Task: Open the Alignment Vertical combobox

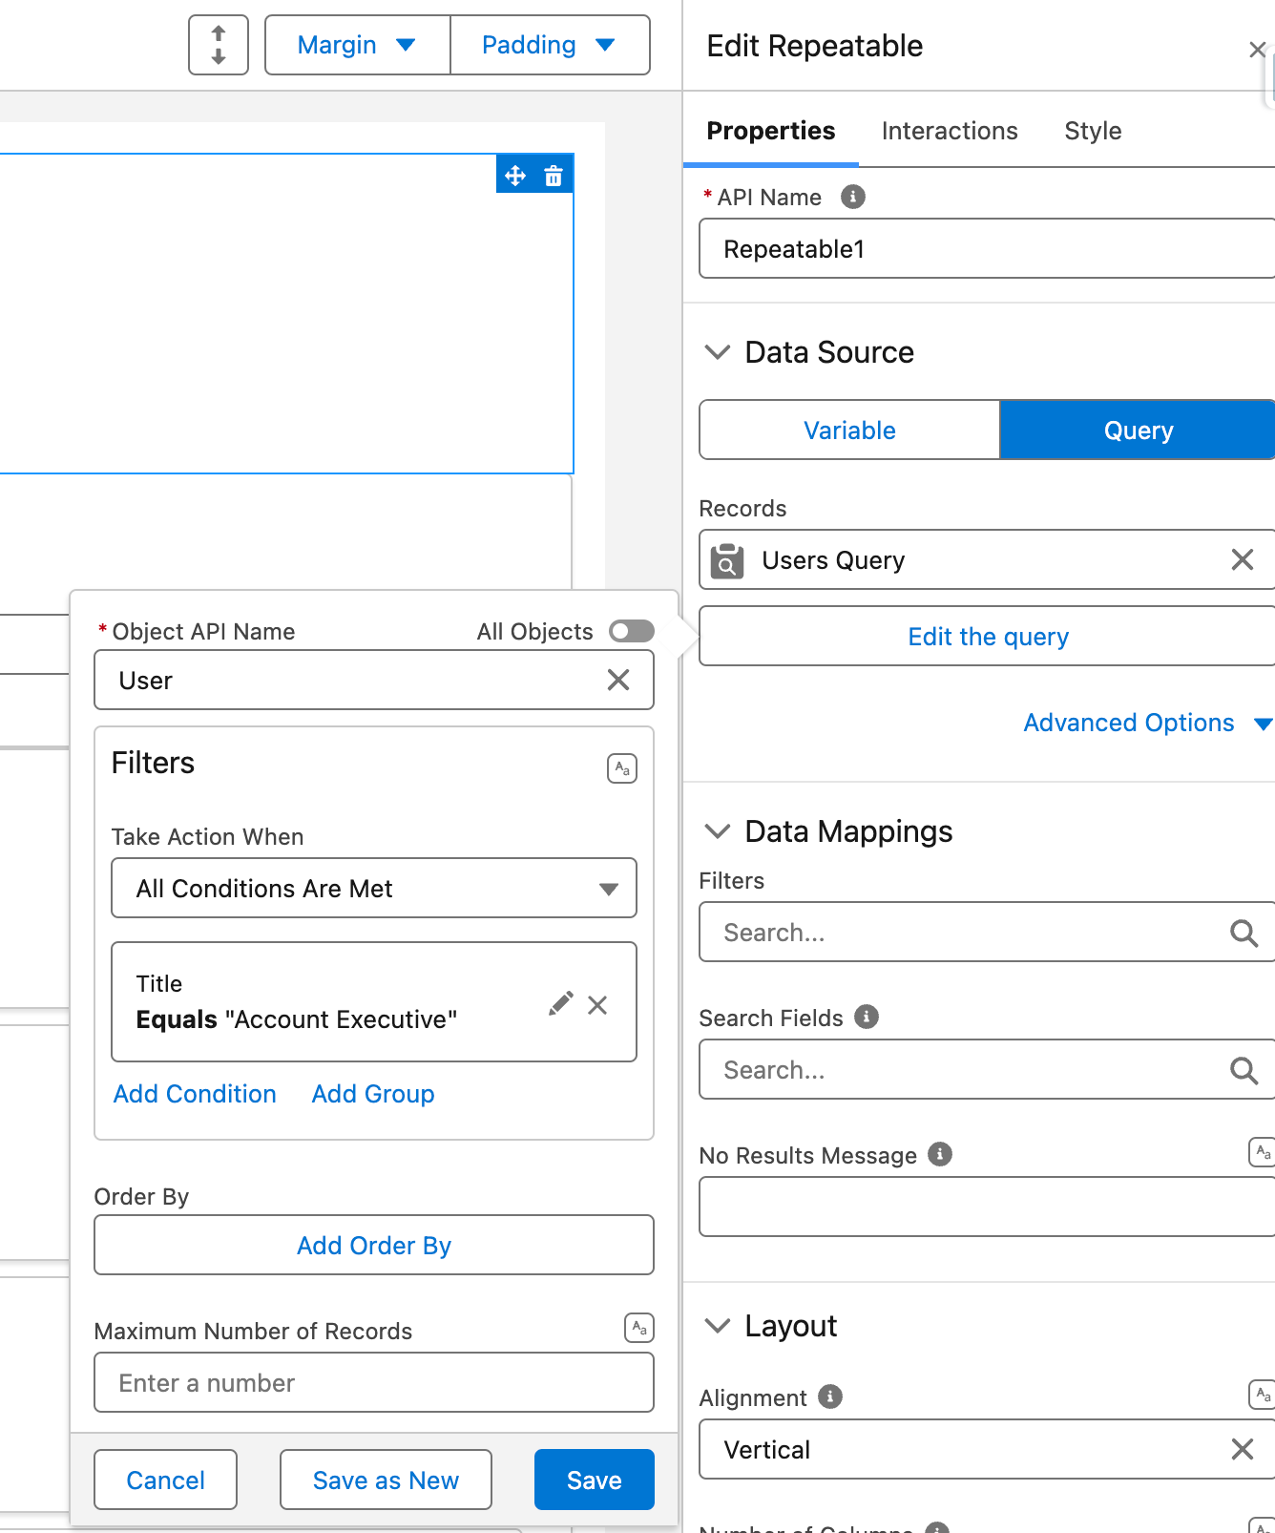Action: point(987,1449)
